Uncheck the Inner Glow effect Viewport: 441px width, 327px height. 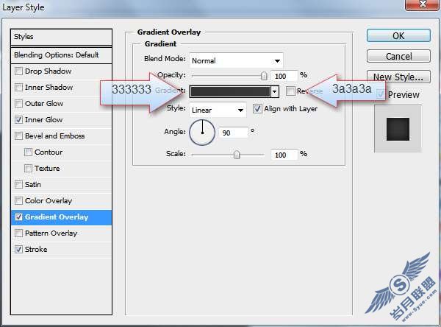pos(18,119)
